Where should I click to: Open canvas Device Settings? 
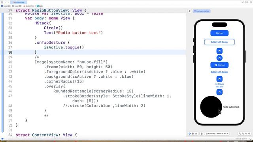pyautogui.click(x=202, y=134)
